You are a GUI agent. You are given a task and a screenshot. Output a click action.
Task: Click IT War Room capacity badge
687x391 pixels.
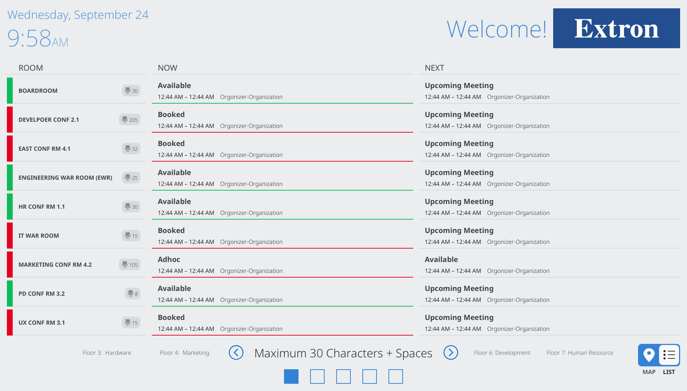[x=131, y=236]
